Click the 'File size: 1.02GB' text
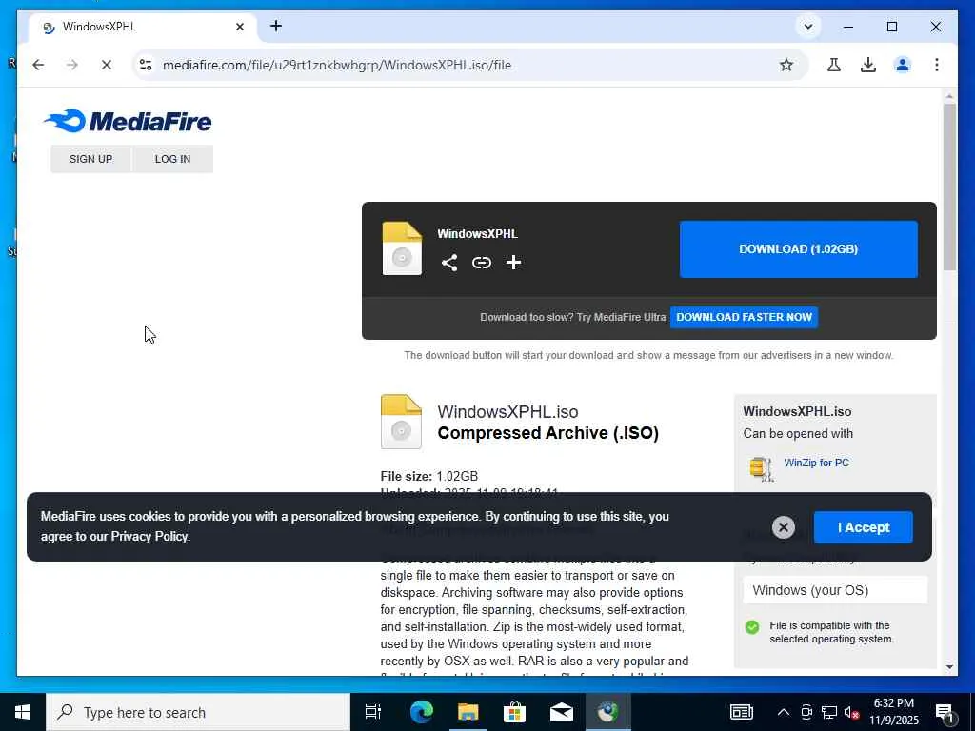Screen dimensions: 975x731 [429, 476]
